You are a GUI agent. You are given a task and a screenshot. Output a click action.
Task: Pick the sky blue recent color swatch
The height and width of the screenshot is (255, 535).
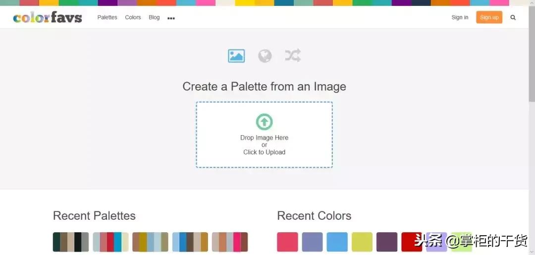pyautogui.click(x=337, y=242)
